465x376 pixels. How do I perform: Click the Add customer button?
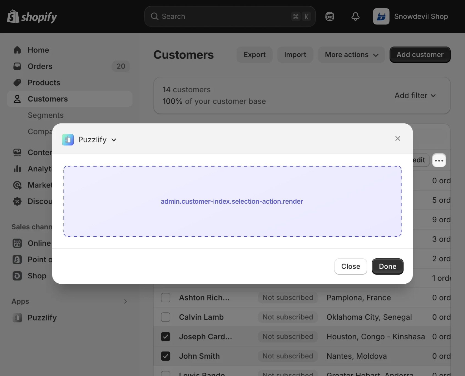point(420,55)
